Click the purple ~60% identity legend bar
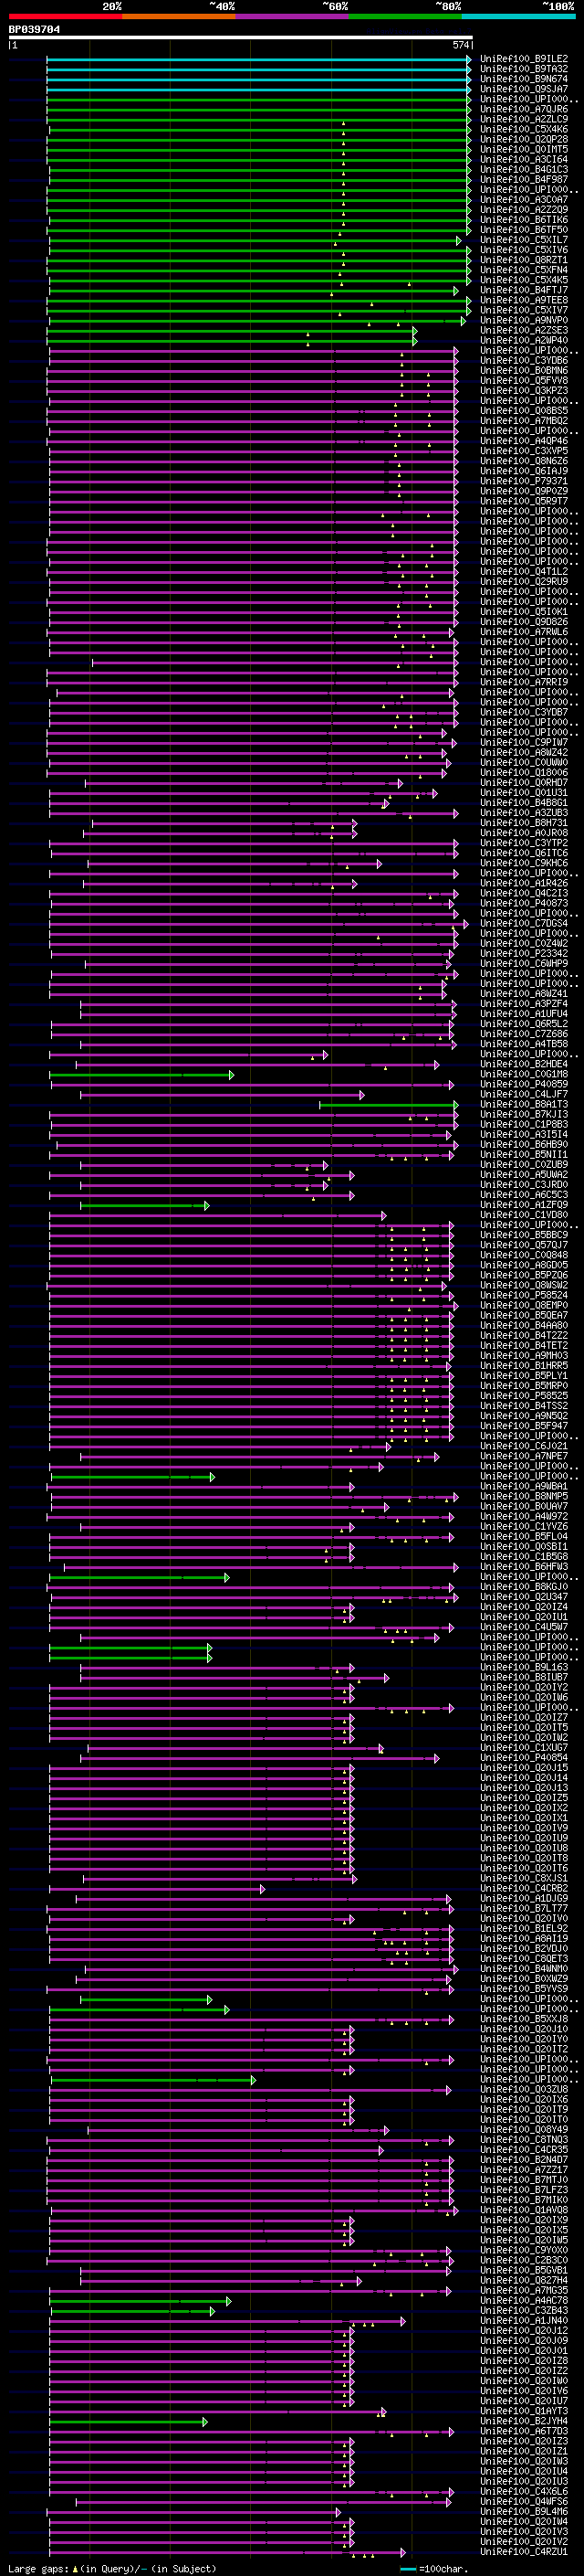 point(293,16)
